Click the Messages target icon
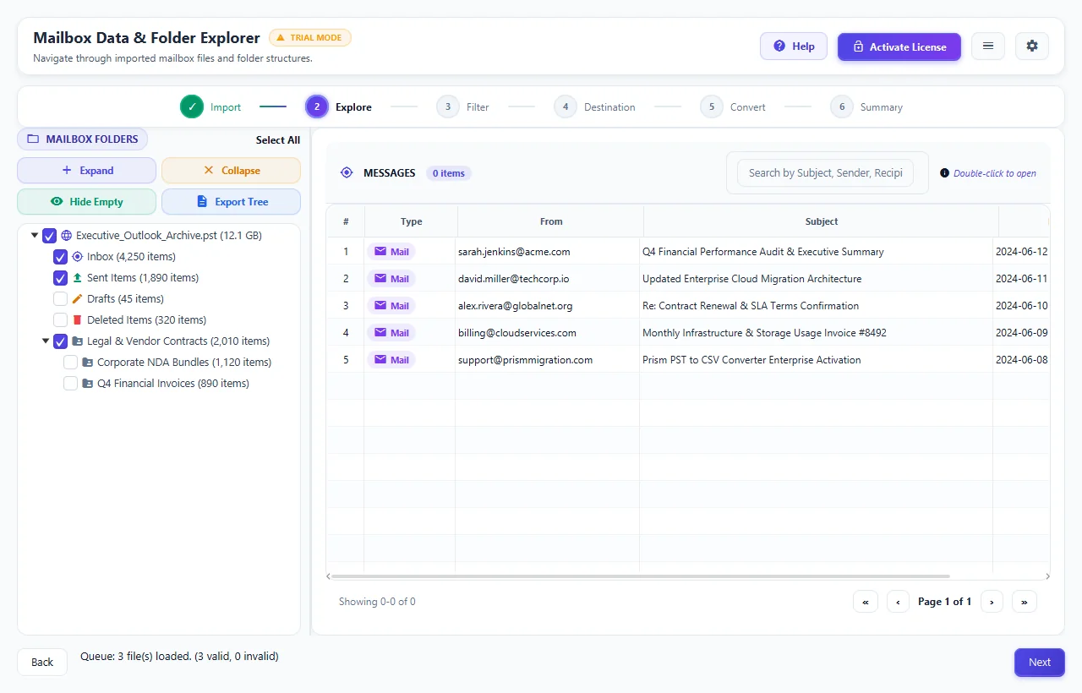 tap(347, 173)
